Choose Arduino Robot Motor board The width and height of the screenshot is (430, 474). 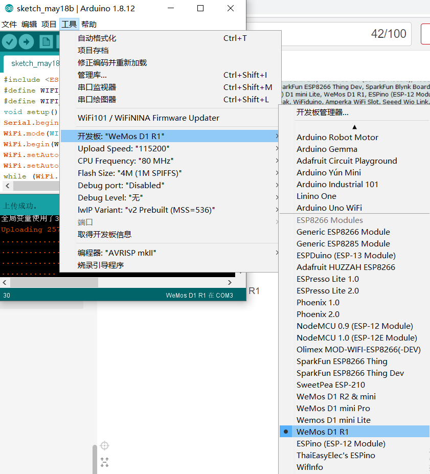354,137
